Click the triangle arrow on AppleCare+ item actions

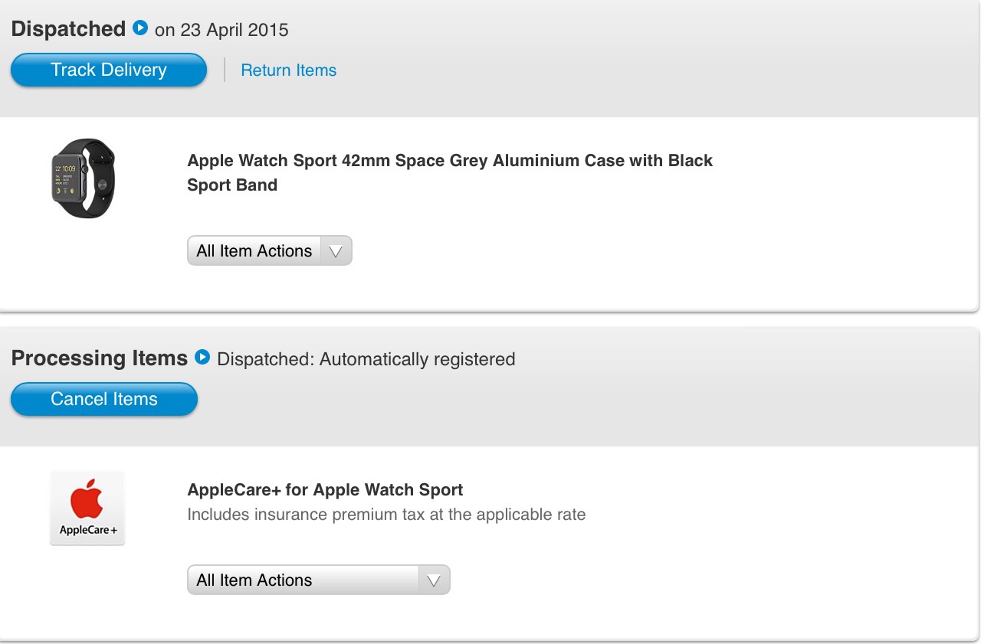click(434, 580)
